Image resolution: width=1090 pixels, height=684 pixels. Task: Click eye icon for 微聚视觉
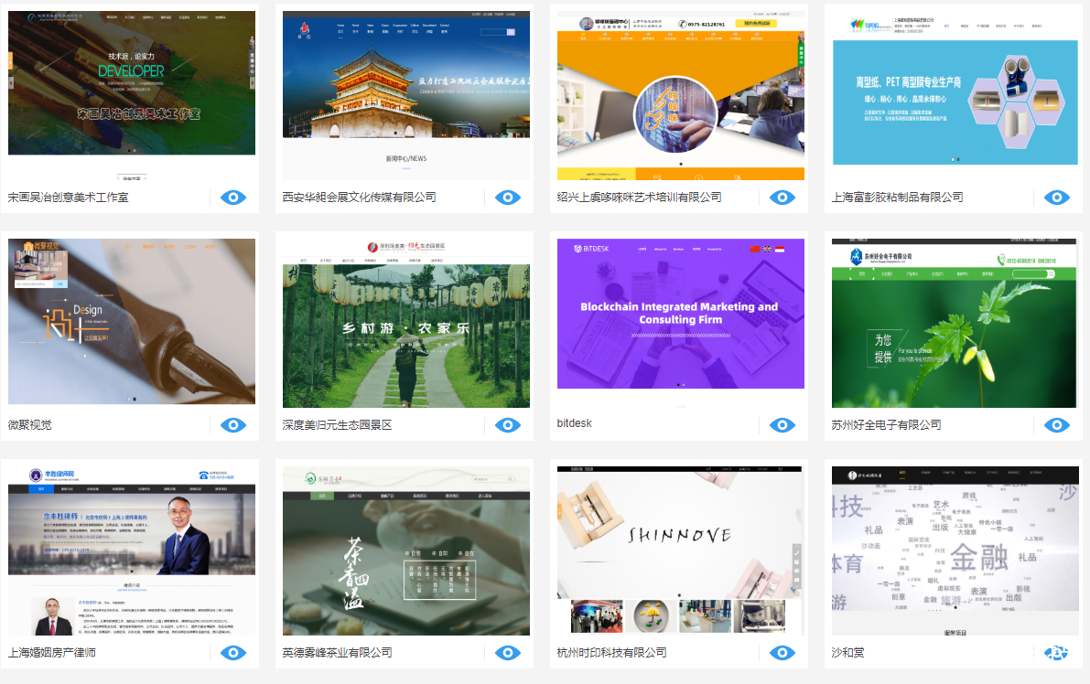pos(233,426)
